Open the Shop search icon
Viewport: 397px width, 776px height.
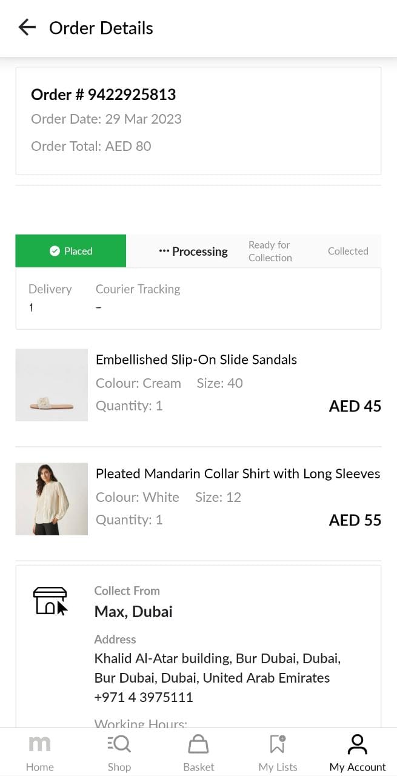point(119,744)
